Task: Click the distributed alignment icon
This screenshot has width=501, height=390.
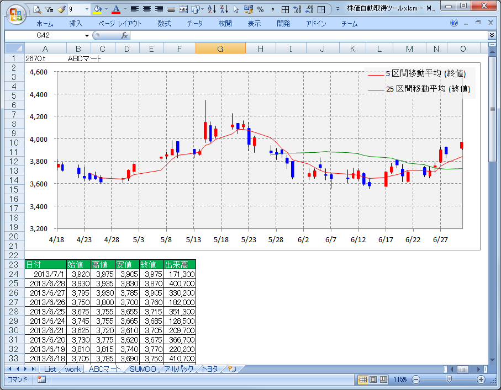Action: 171,9
